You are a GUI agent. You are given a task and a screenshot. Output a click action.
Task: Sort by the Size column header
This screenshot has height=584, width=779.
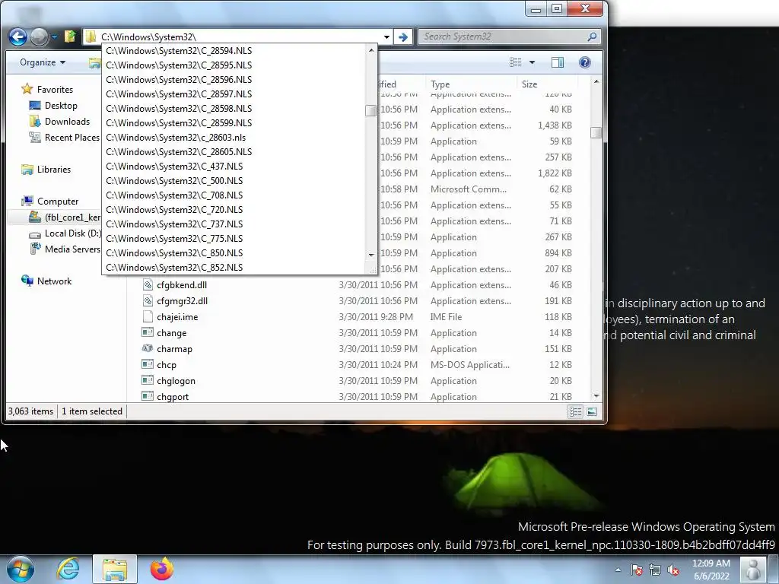[546, 84]
